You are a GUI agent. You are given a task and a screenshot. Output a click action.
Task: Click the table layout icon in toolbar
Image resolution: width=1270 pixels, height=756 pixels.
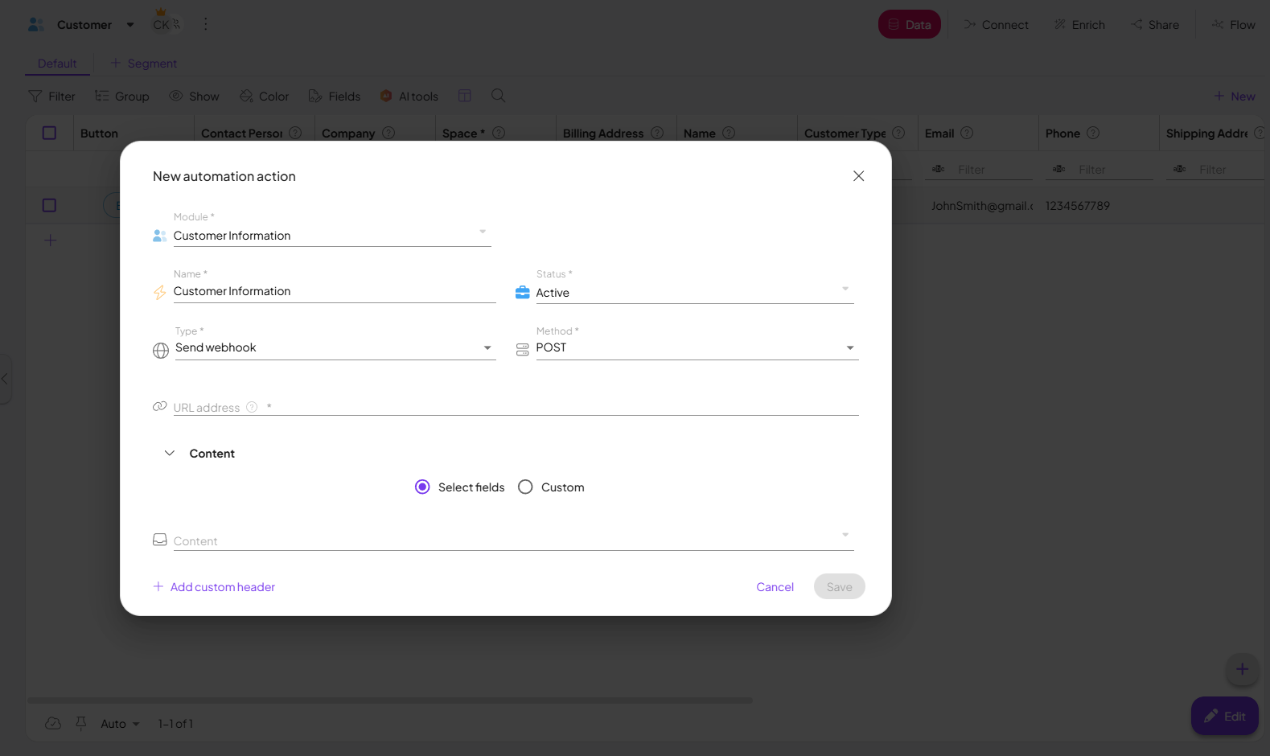click(465, 96)
